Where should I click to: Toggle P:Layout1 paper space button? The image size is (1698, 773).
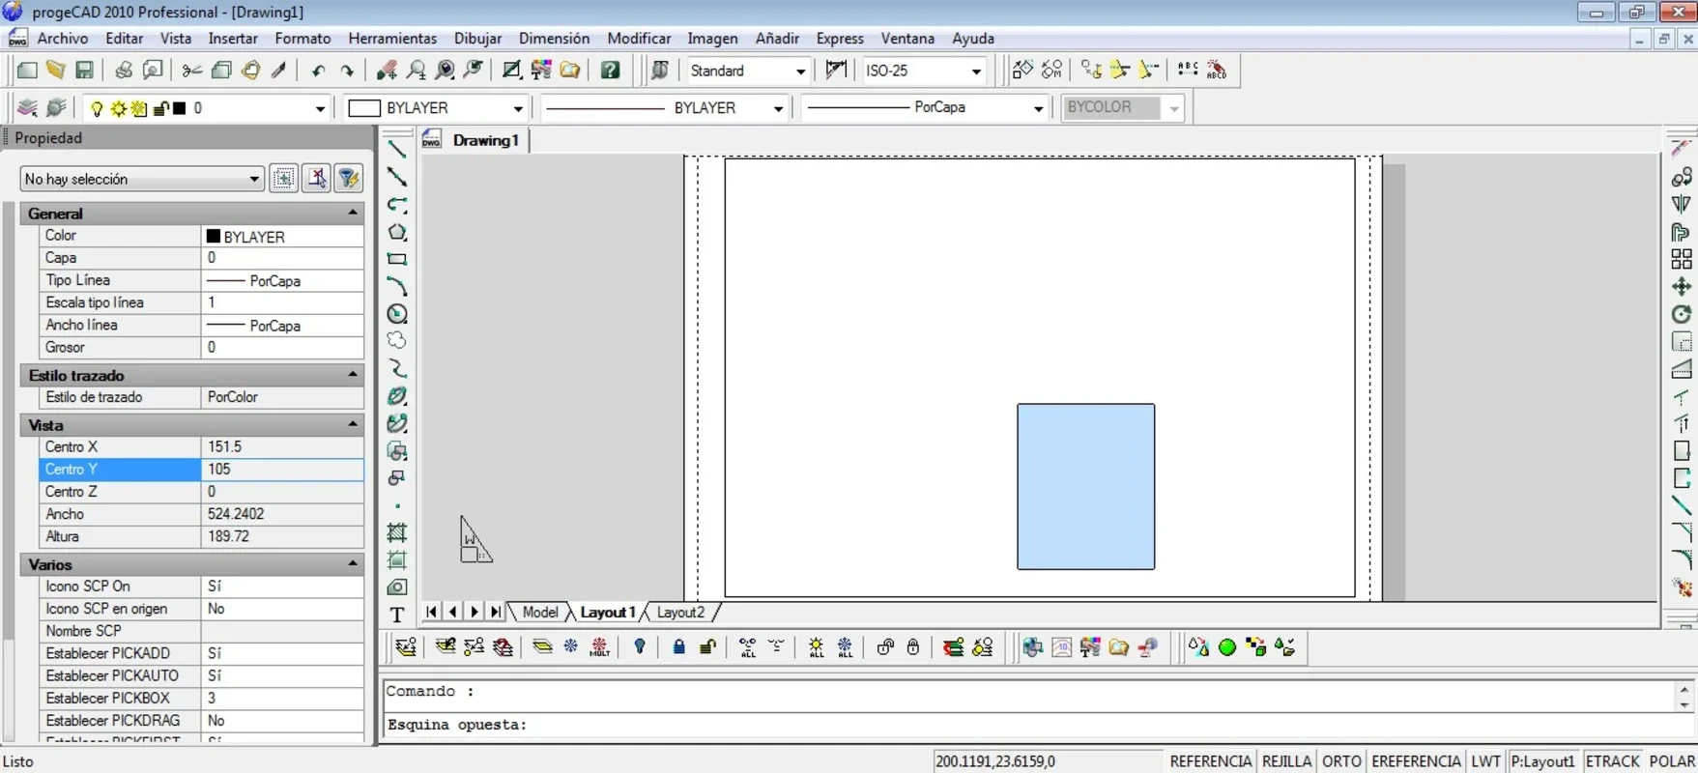(x=1543, y=761)
